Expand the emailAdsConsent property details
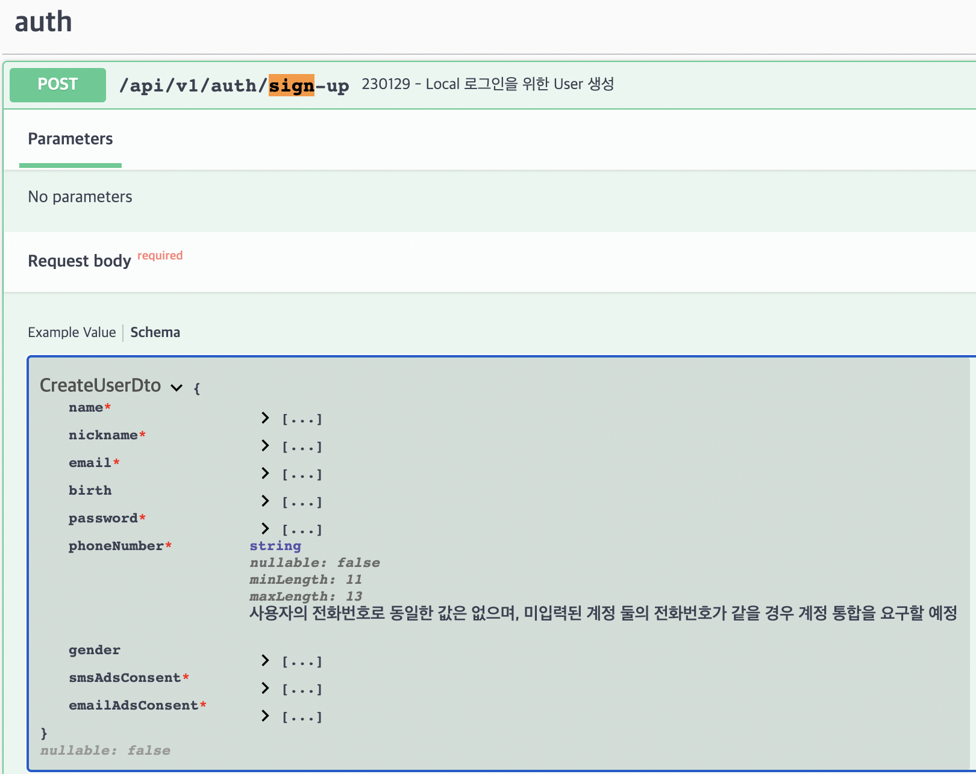The image size is (976, 774). pos(264,716)
